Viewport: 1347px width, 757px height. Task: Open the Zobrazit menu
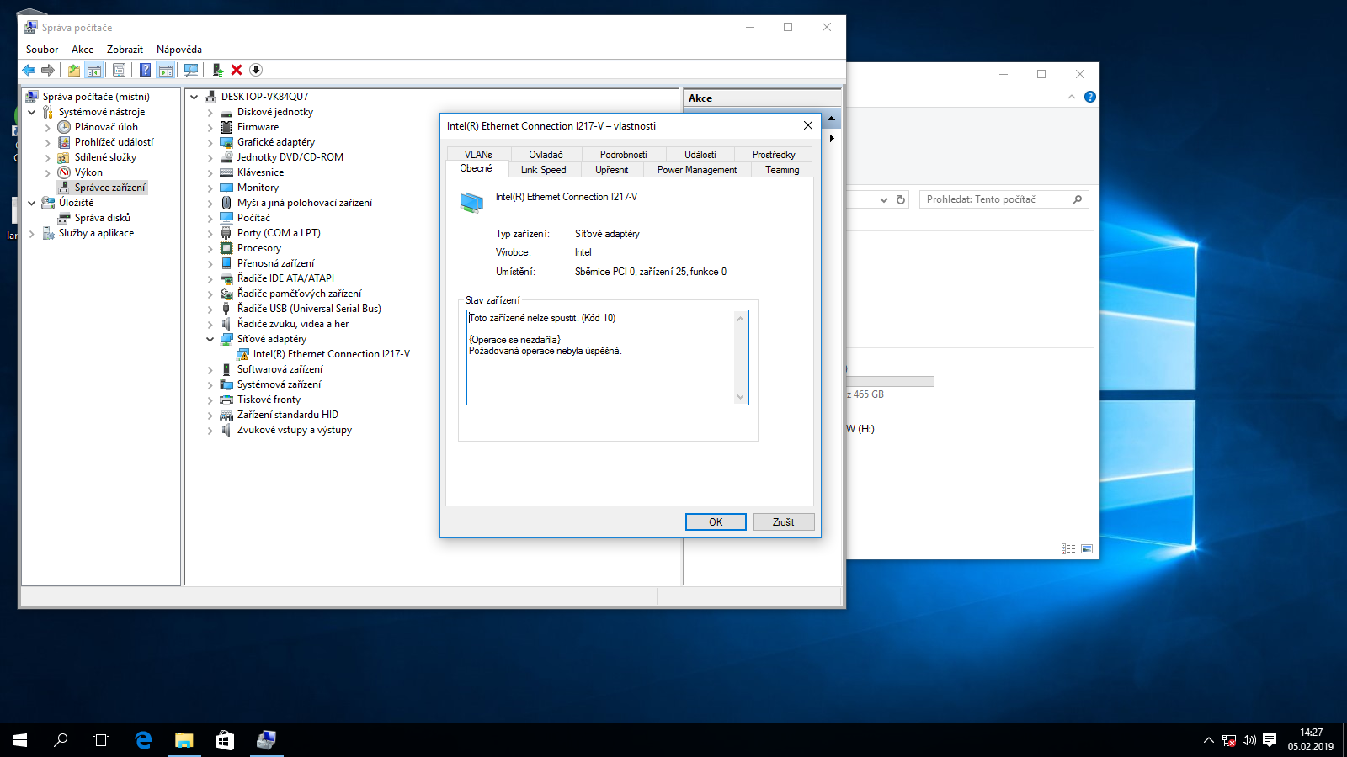pos(125,50)
